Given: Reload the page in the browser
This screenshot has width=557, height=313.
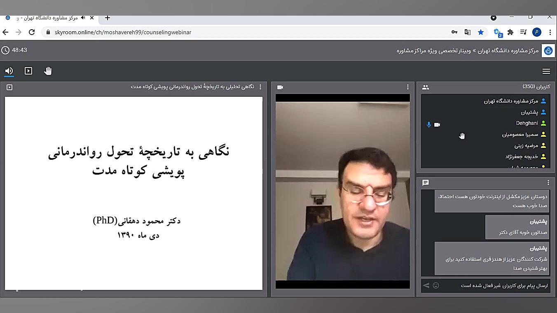Looking at the screenshot, I should [x=32, y=32].
